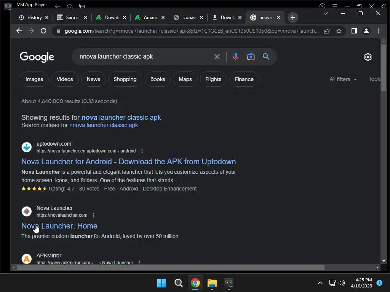Open MSI App Player hamburger menu

point(335,5)
